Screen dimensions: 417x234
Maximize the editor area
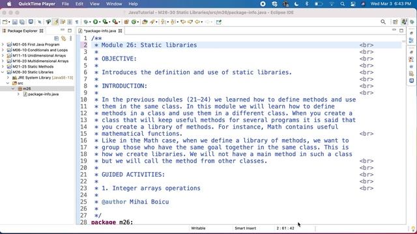click(x=401, y=31)
